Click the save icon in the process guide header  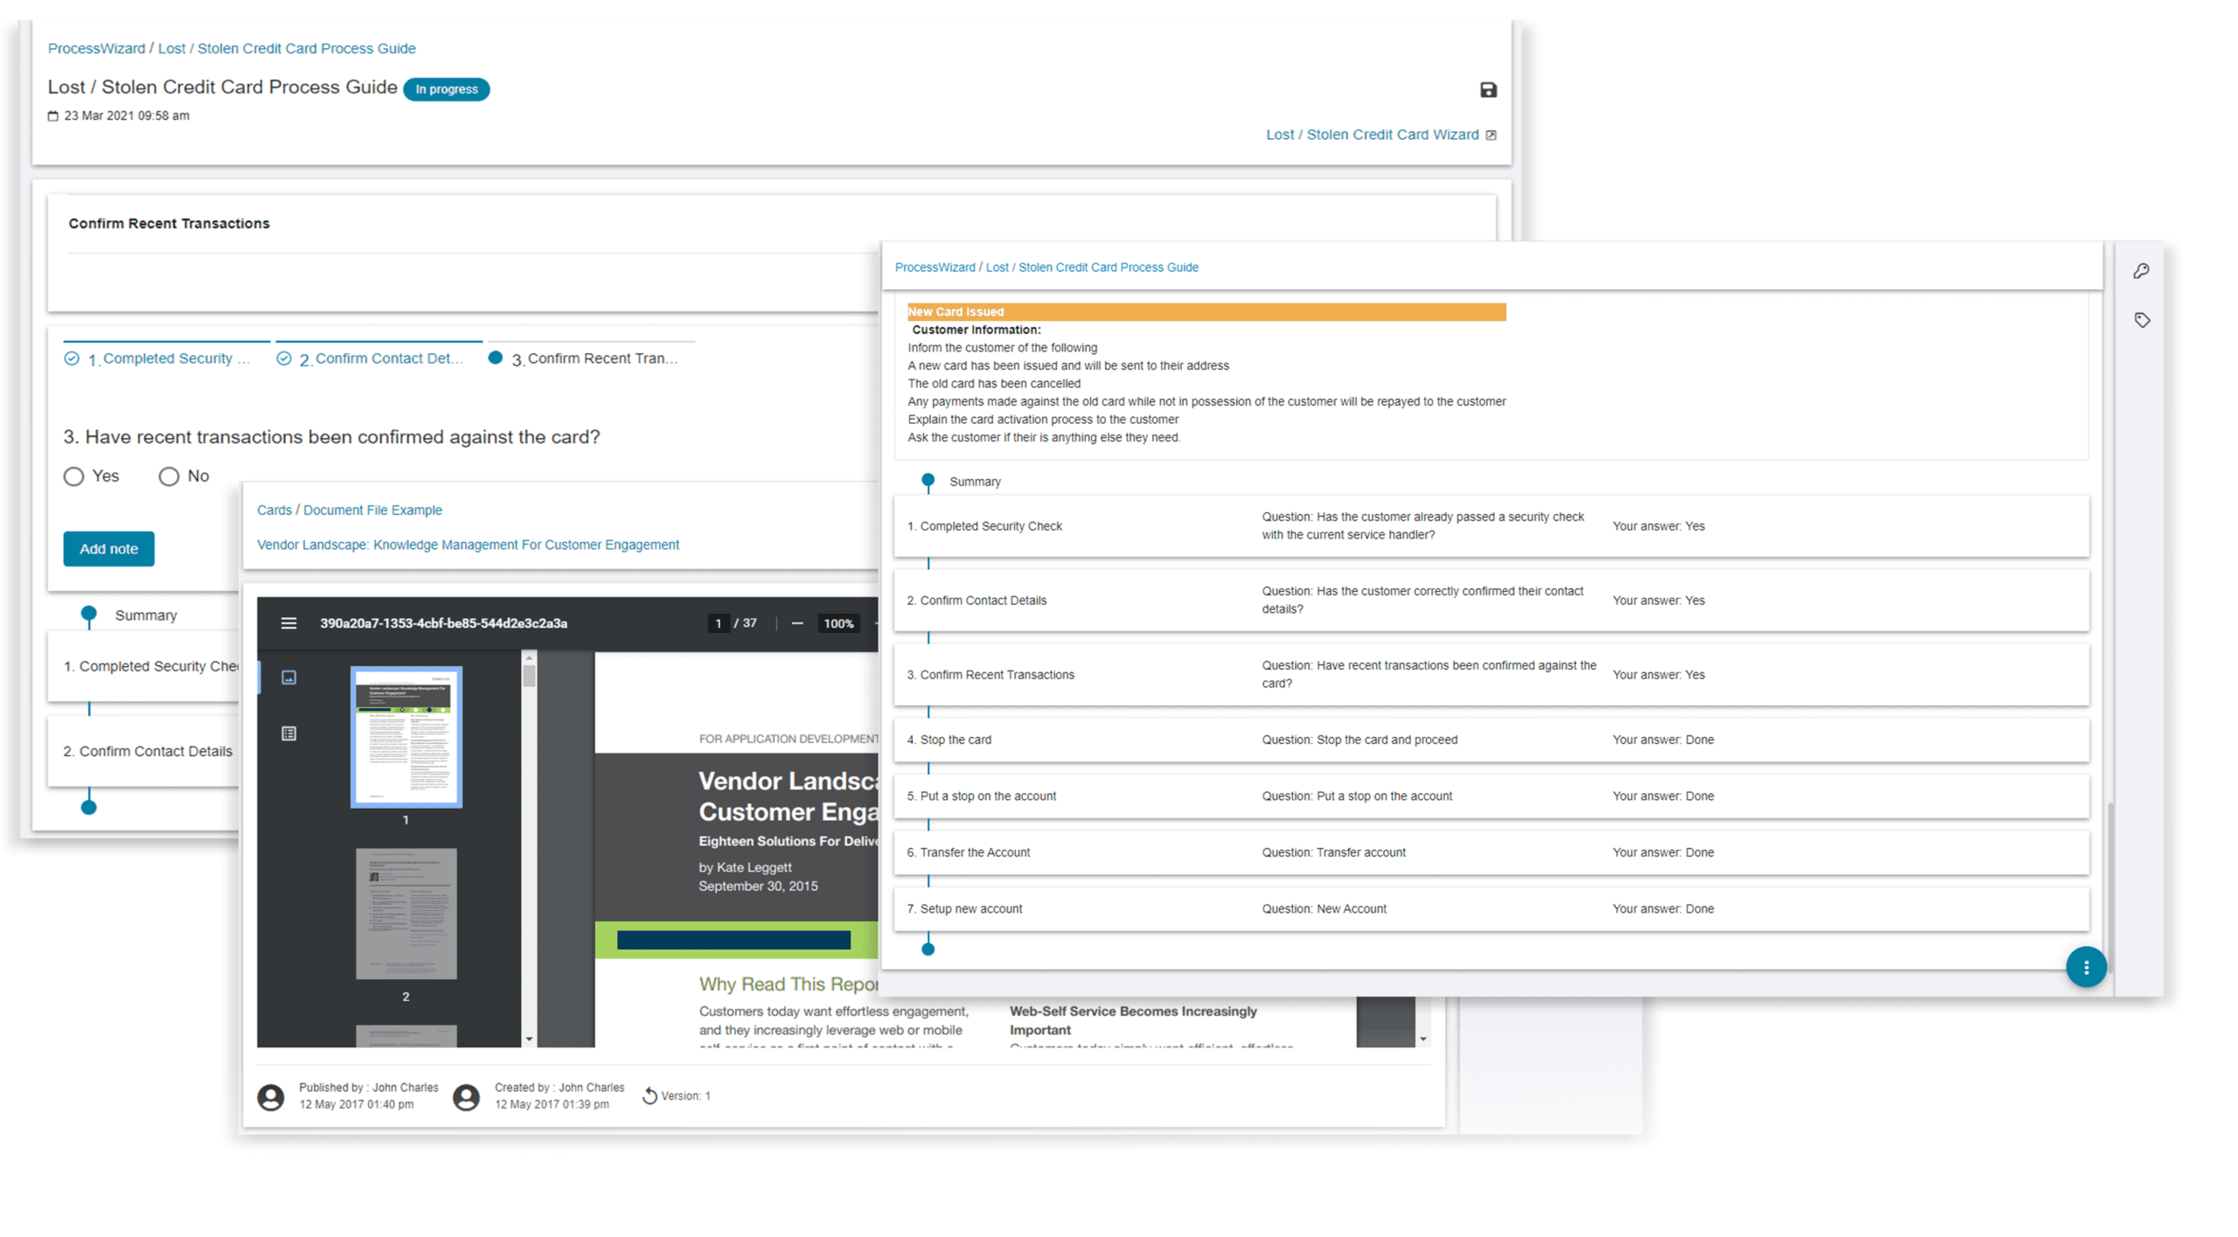pyautogui.click(x=1488, y=89)
